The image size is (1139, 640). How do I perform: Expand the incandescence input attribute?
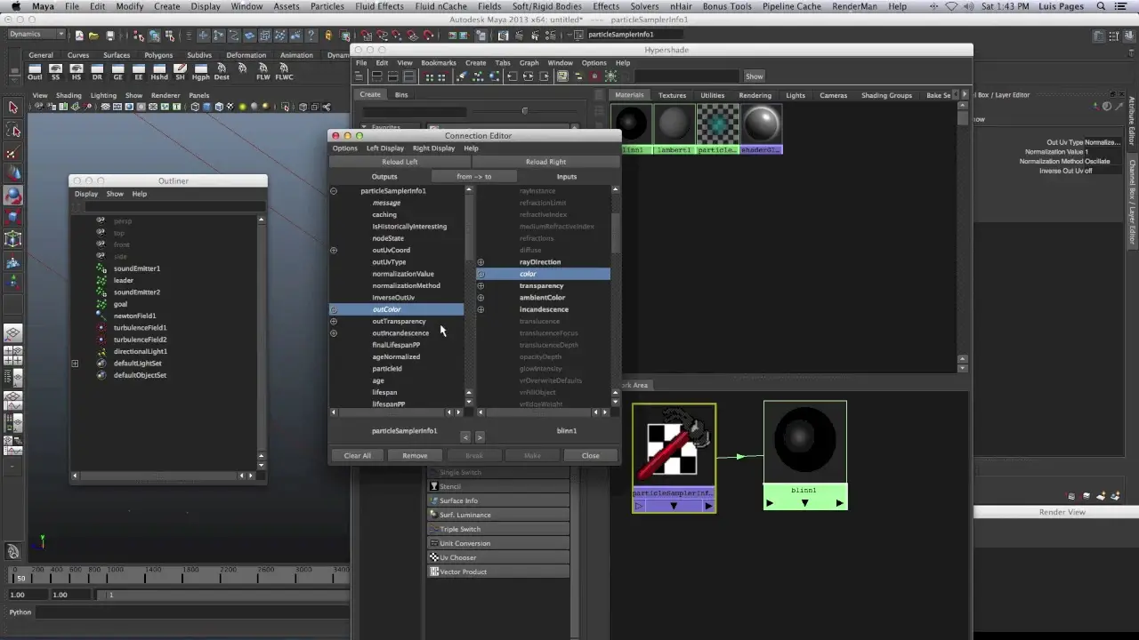tap(481, 309)
